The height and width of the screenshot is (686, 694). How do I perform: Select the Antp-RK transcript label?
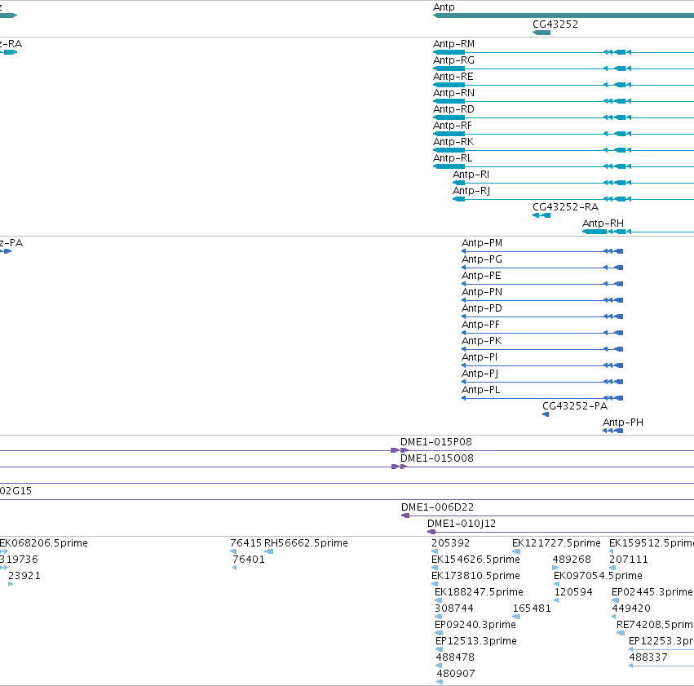453,142
